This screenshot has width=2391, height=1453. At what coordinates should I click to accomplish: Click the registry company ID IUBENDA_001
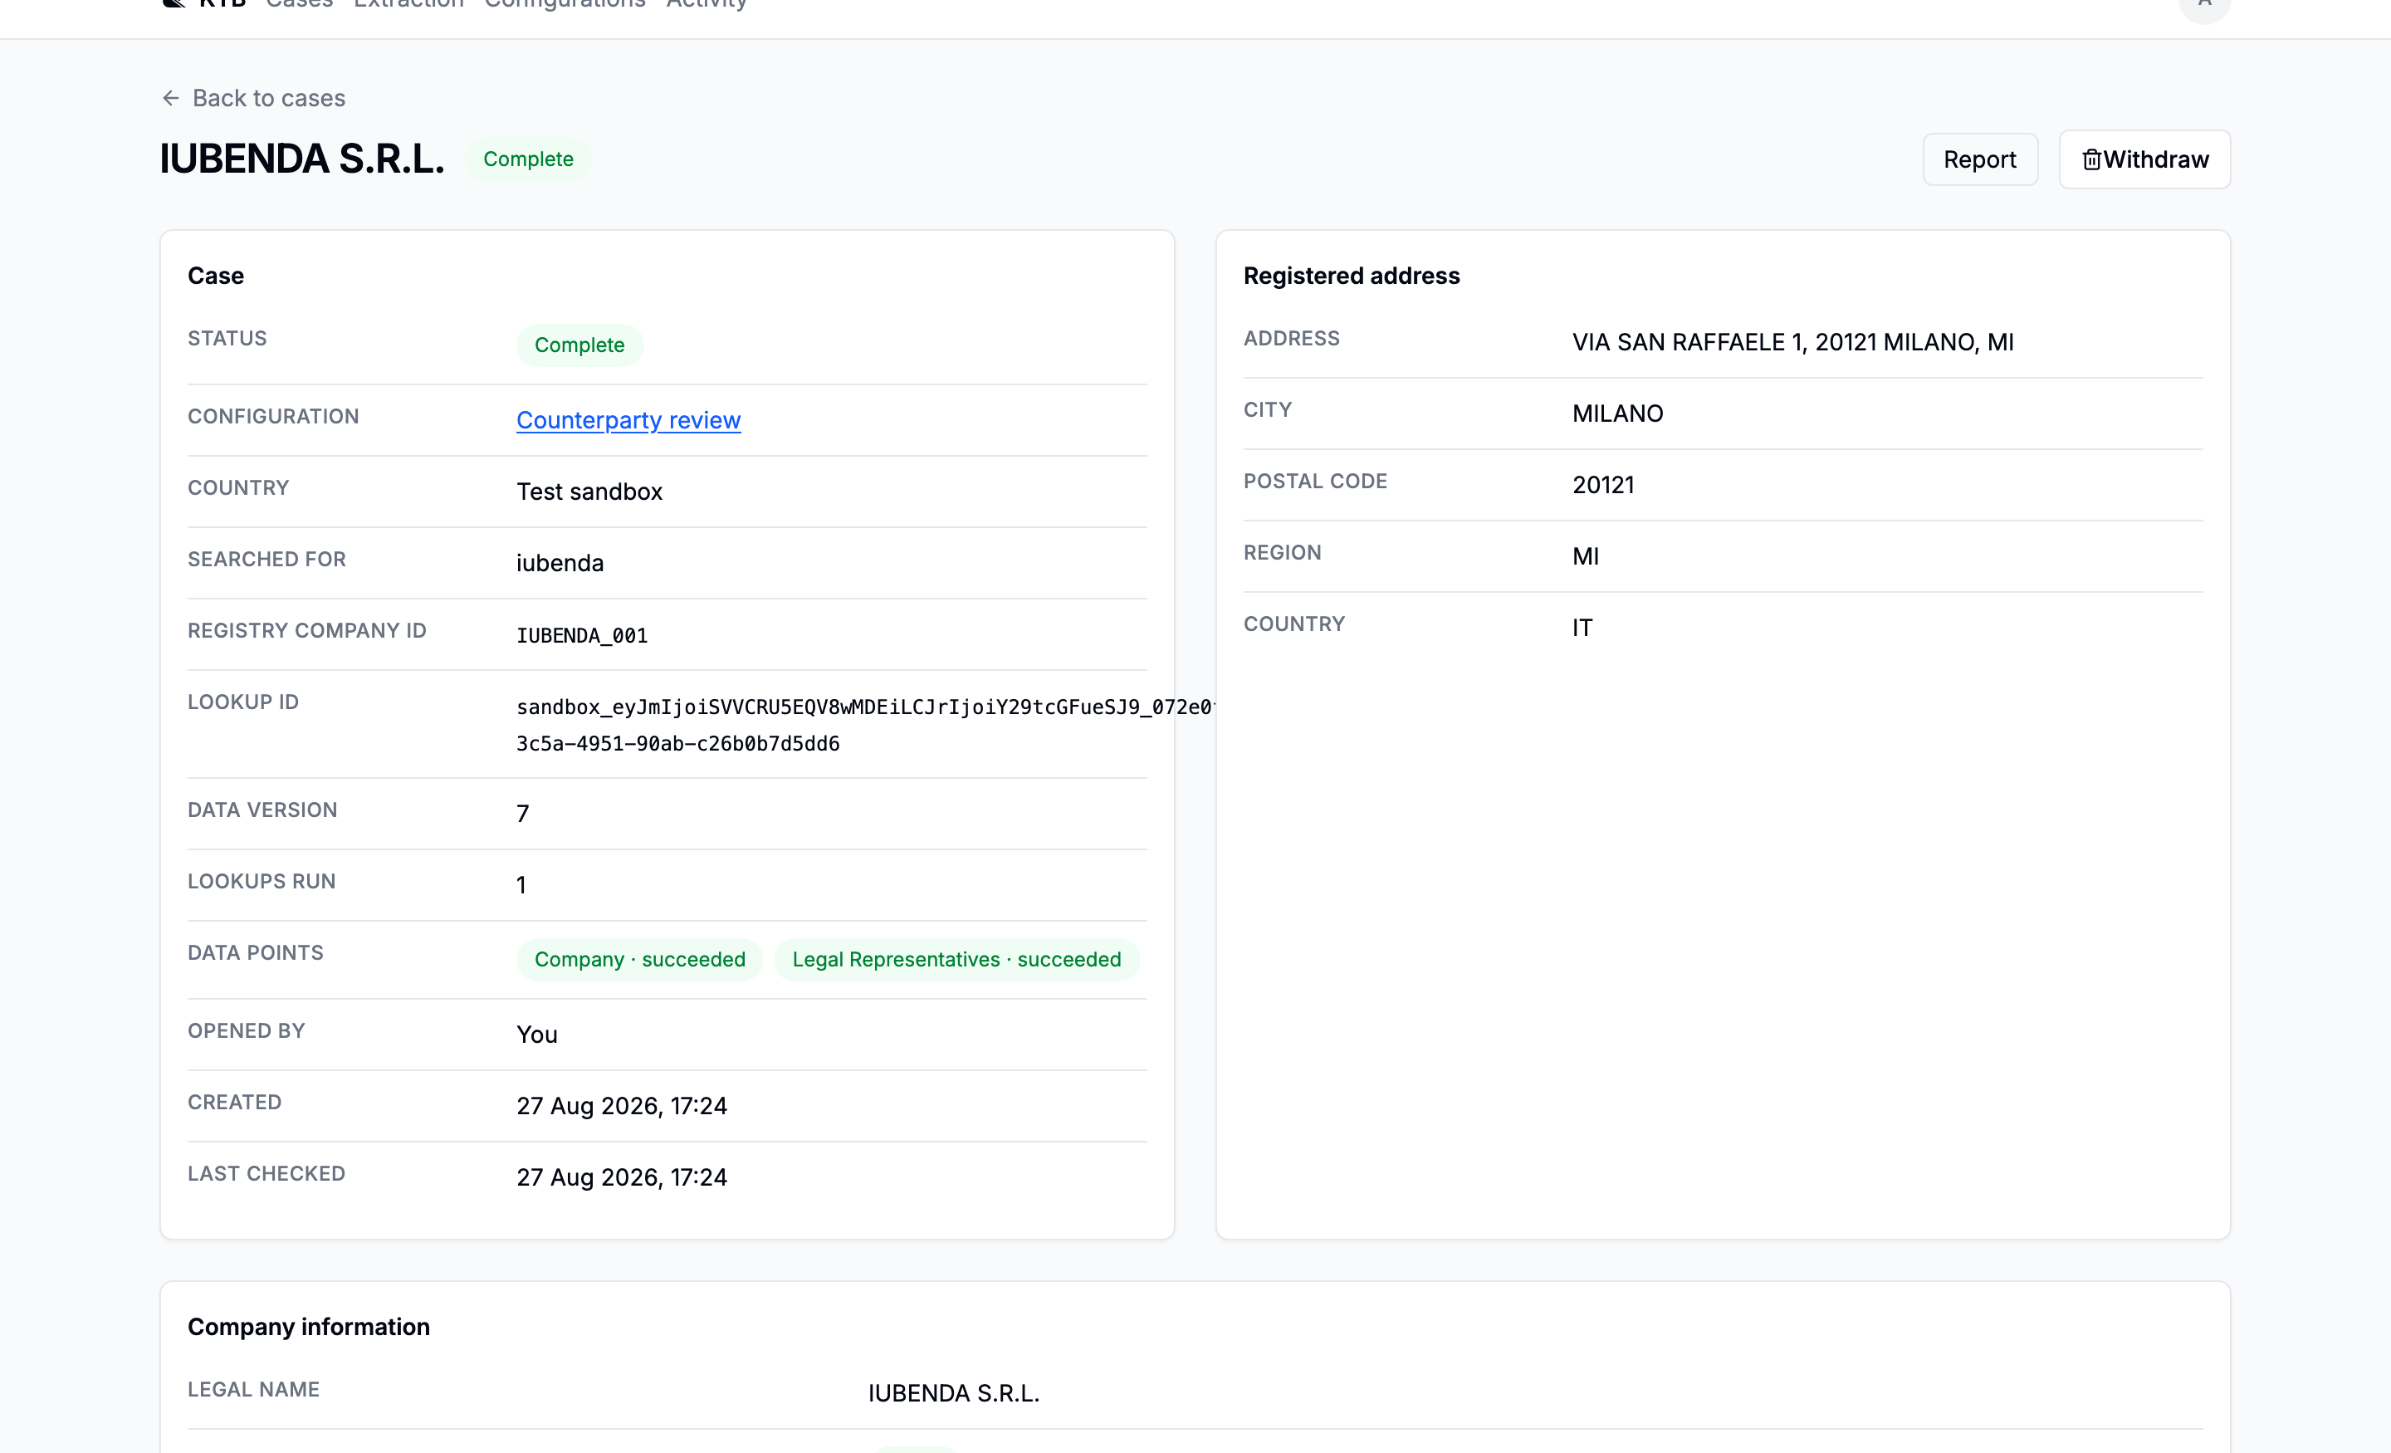coord(582,636)
